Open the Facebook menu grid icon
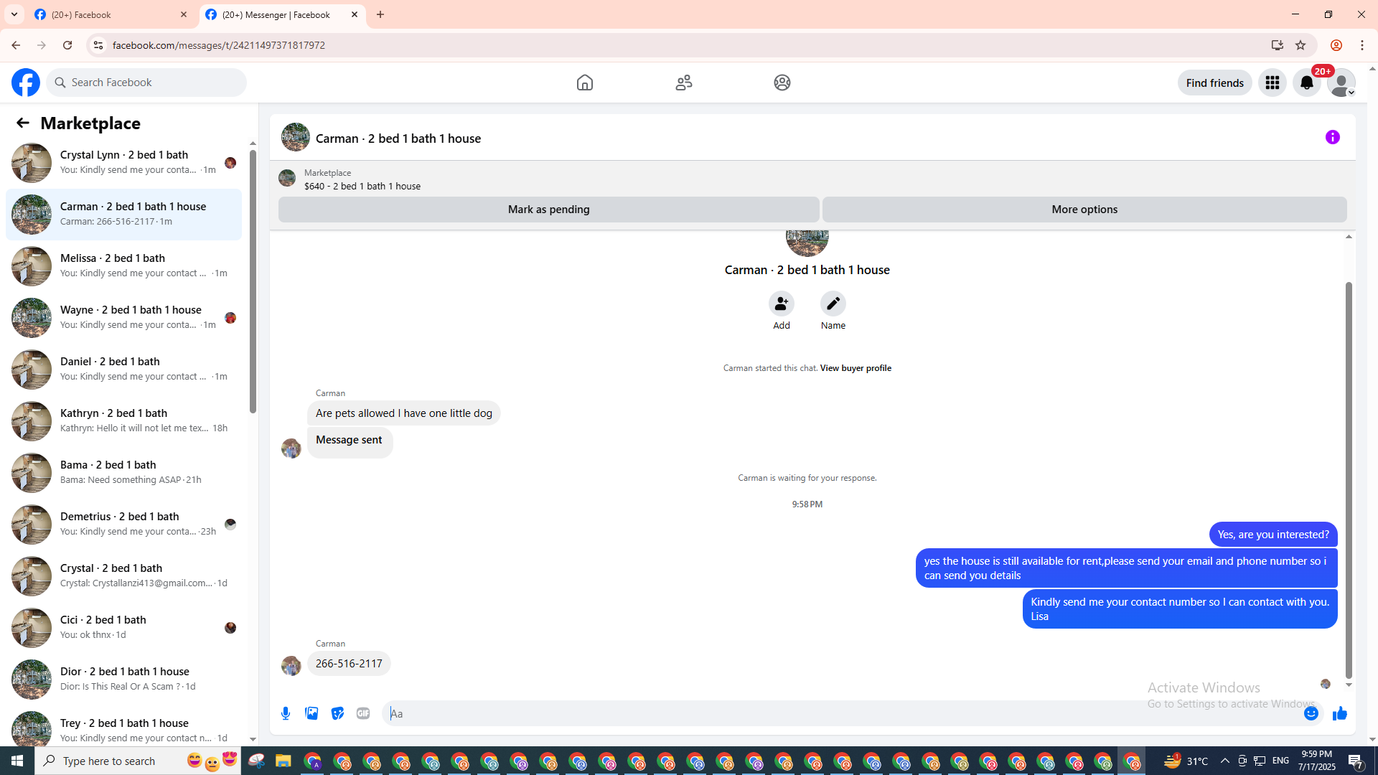This screenshot has width=1378, height=775. 1272,83
